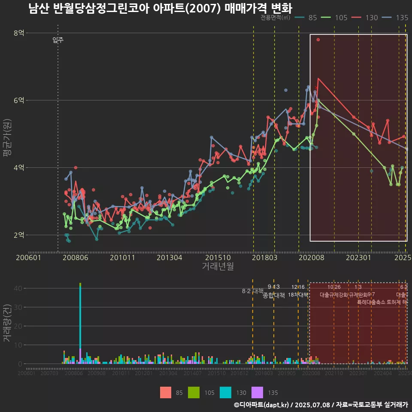Click the 202110 label on volume chart
Viewport: 412px width, 412px height.
pos(334,373)
